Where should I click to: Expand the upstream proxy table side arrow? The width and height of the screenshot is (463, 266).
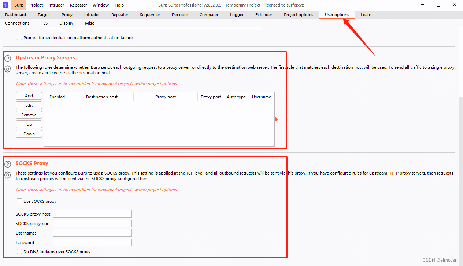[277, 119]
